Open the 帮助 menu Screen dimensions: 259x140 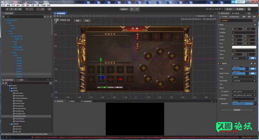click(x=49, y=6)
